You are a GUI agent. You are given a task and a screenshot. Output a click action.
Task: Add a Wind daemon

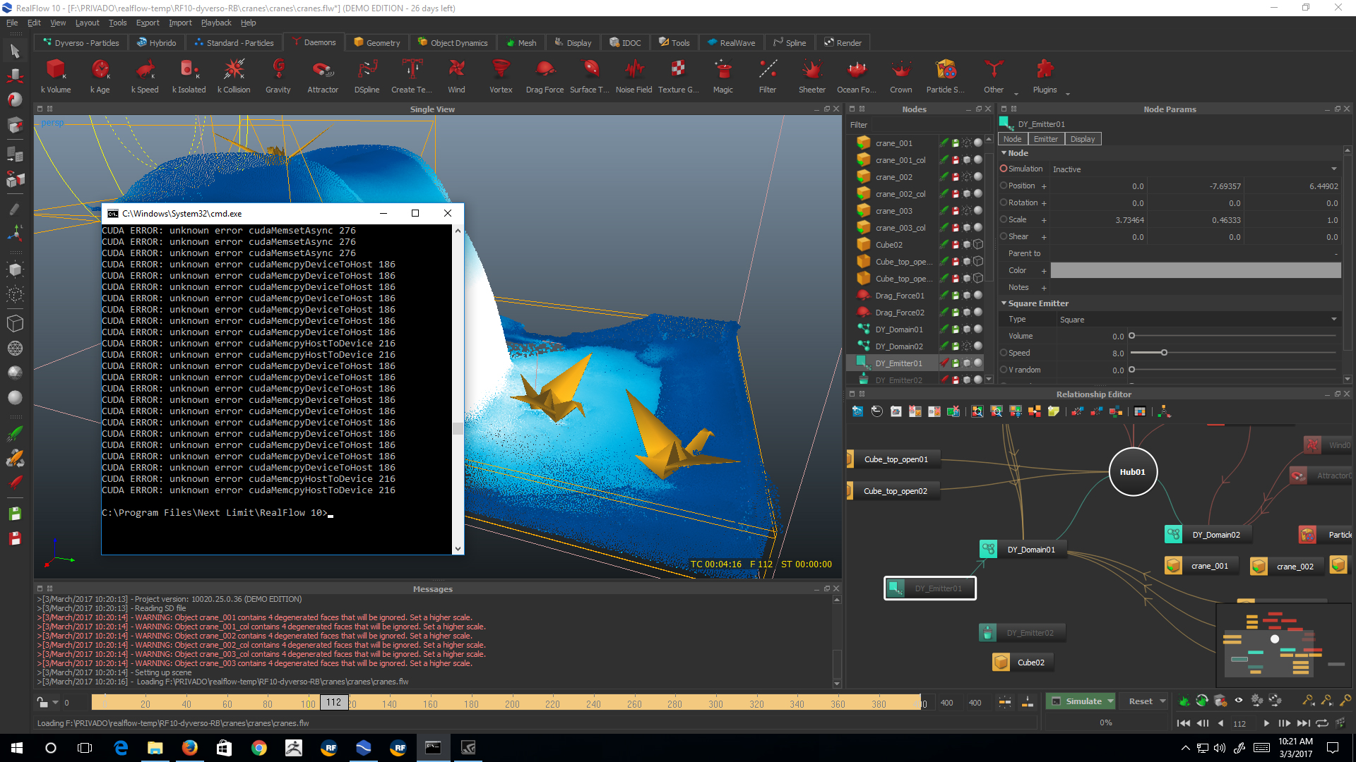(456, 75)
